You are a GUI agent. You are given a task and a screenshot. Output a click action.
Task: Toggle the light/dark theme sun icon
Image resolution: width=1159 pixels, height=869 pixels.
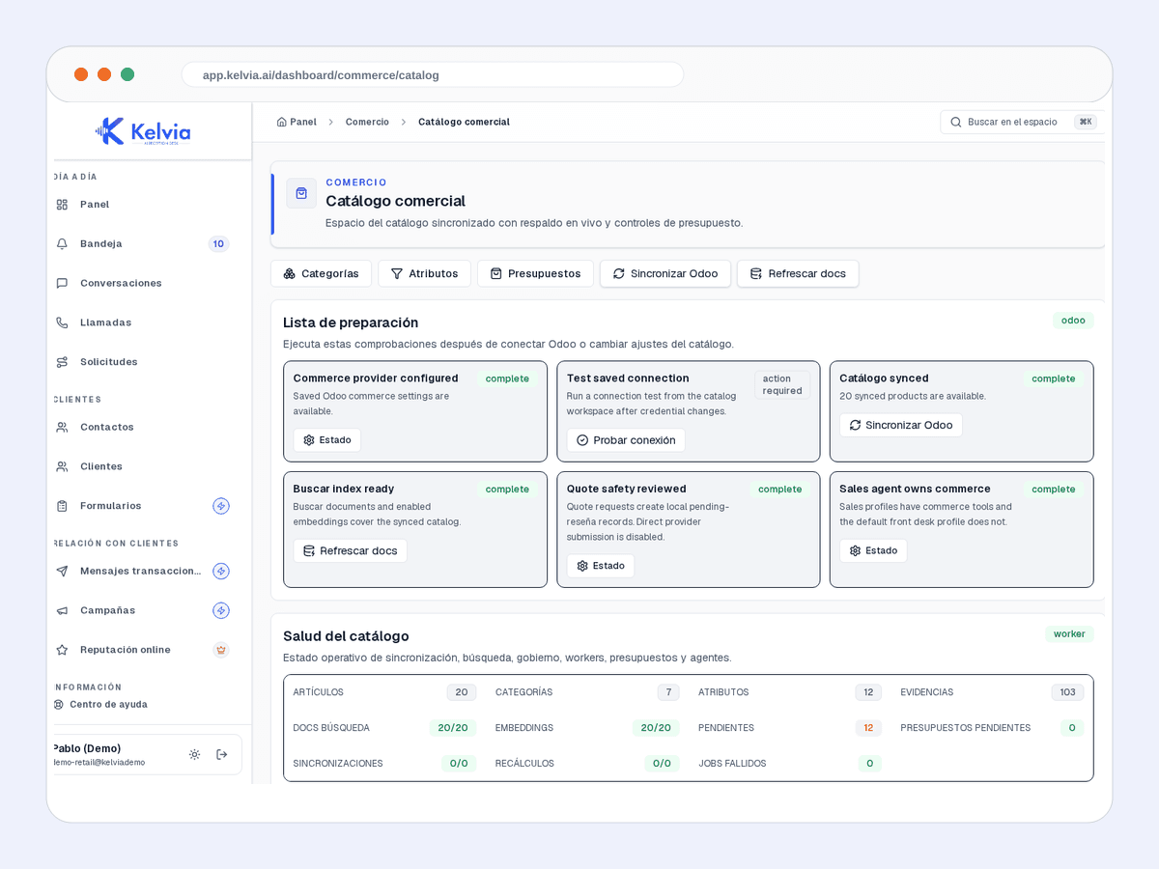(x=194, y=754)
